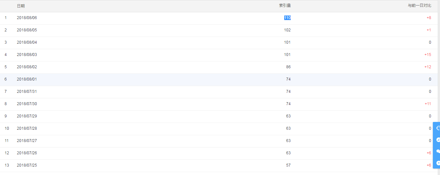This screenshot has height=175, width=440.
Task: Click the +11 change on 2018/07/30
Action: pos(428,104)
